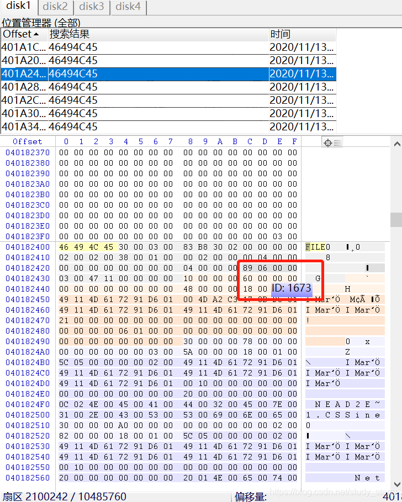Click offset row 040182370

(28, 153)
